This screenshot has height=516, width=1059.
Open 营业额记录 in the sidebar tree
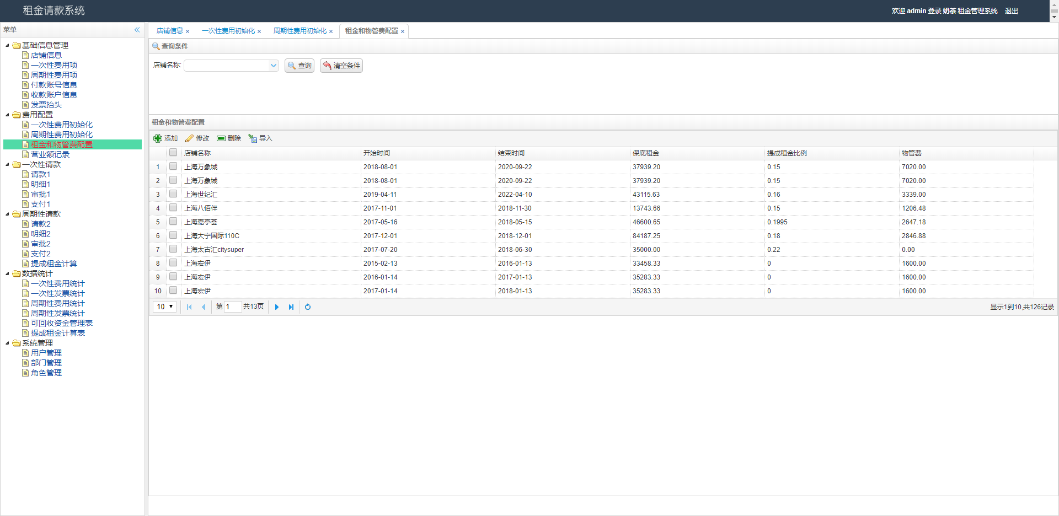[x=50, y=154]
